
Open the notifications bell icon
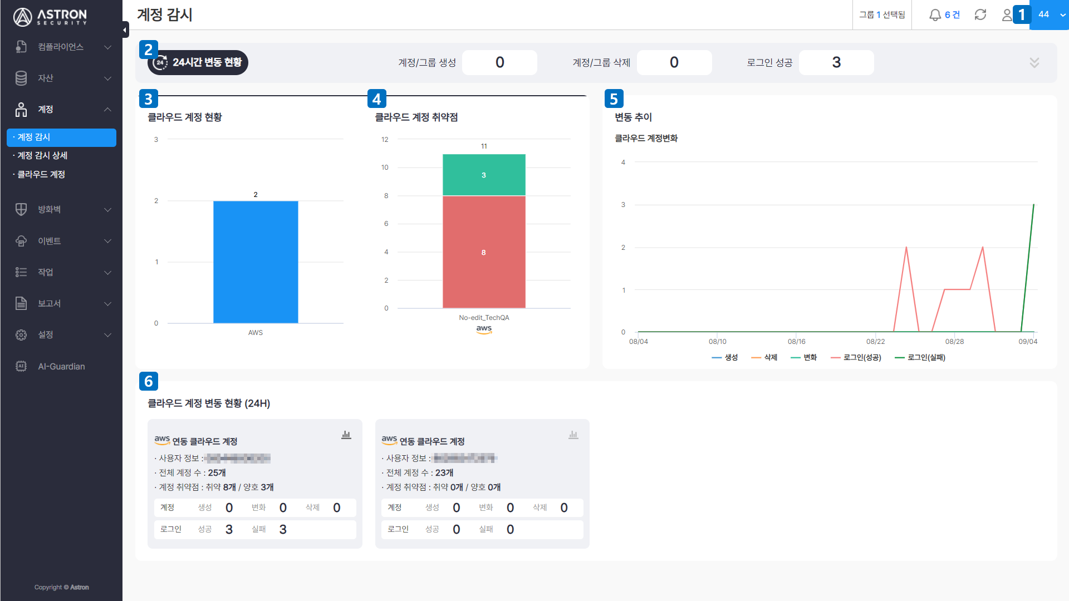[x=935, y=15]
